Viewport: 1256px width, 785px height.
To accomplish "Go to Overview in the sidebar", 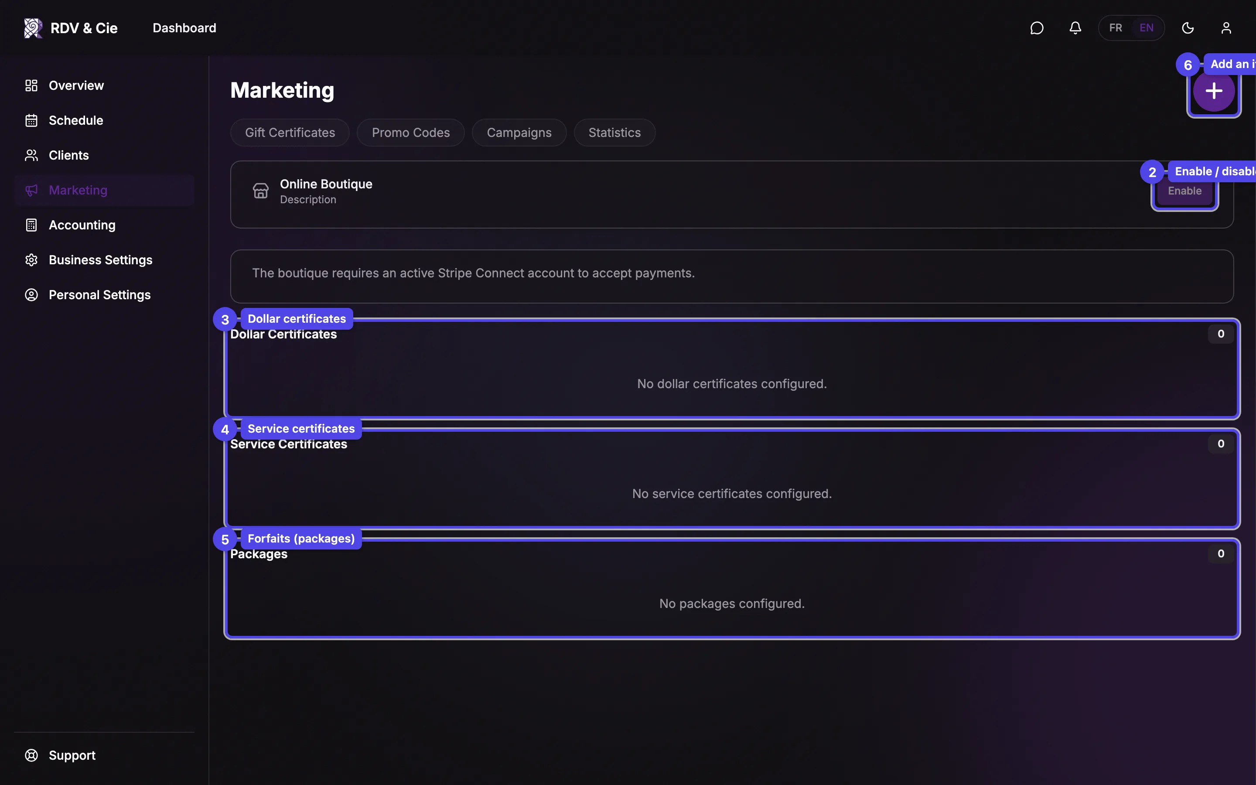I will click(x=104, y=85).
